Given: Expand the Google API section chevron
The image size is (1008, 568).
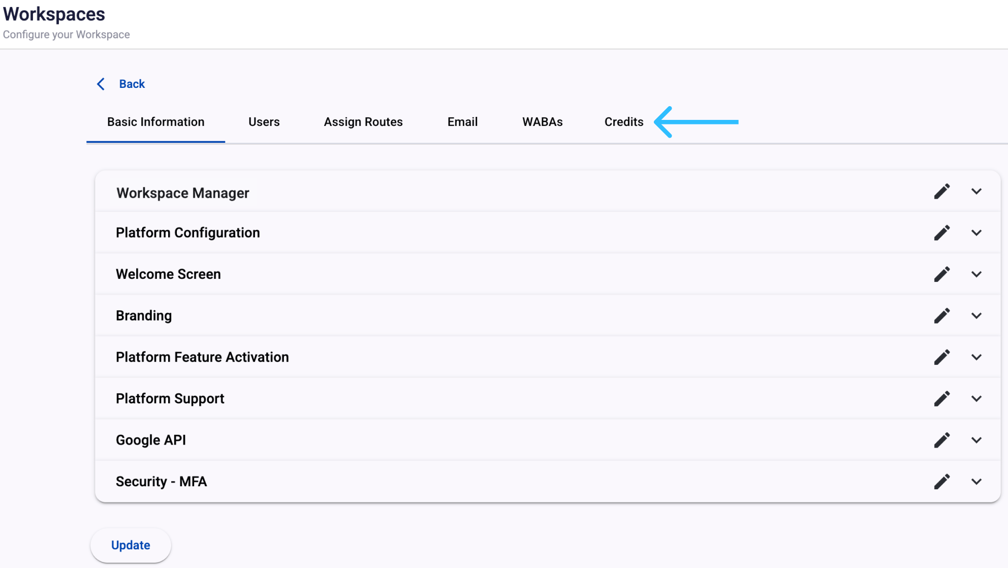Looking at the screenshot, I should (976, 440).
